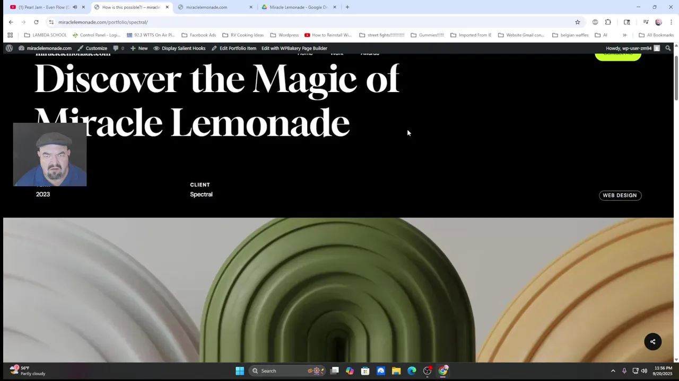Open the admin bar search magnifier
The width and height of the screenshot is (679, 381).
[x=668, y=48]
